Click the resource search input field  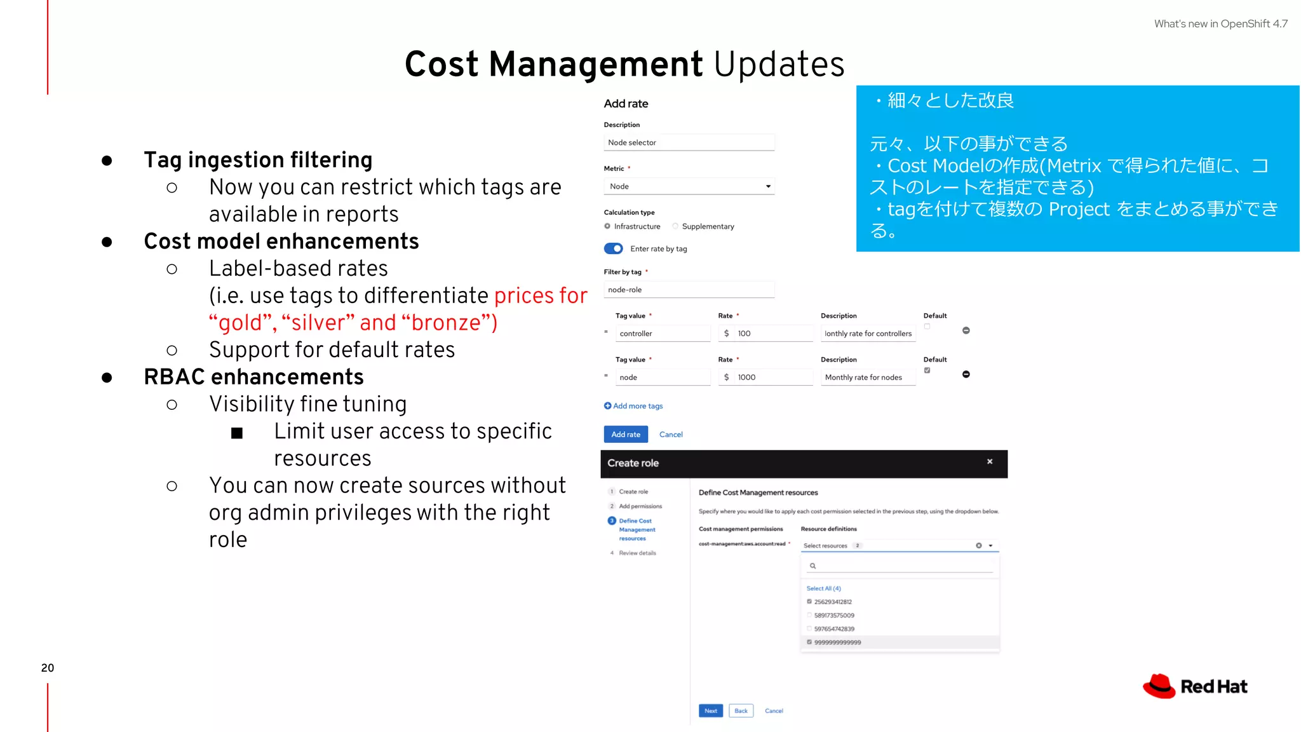pyautogui.click(x=900, y=566)
